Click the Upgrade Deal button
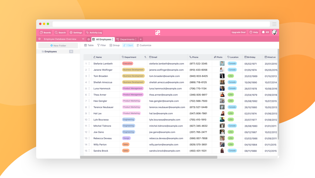This screenshot has height=178, width=315. point(238,32)
